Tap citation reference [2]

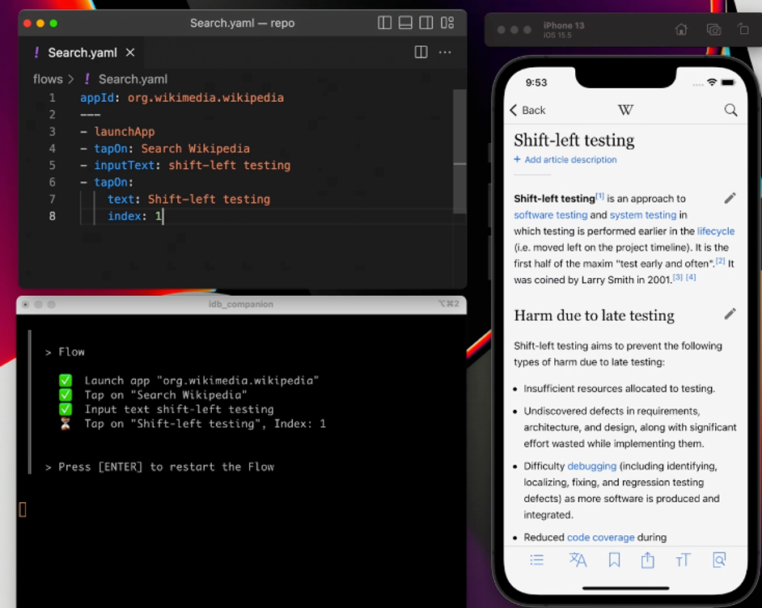coord(720,261)
